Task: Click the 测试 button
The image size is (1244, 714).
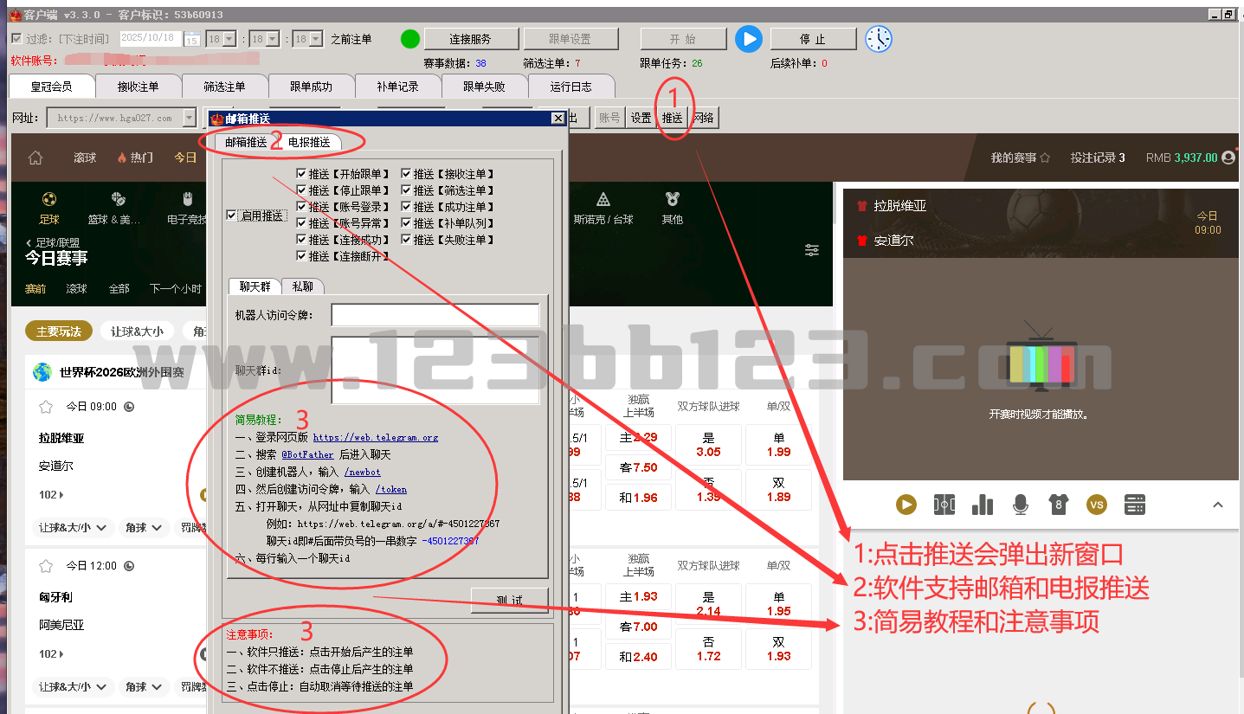Action: [509, 600]
